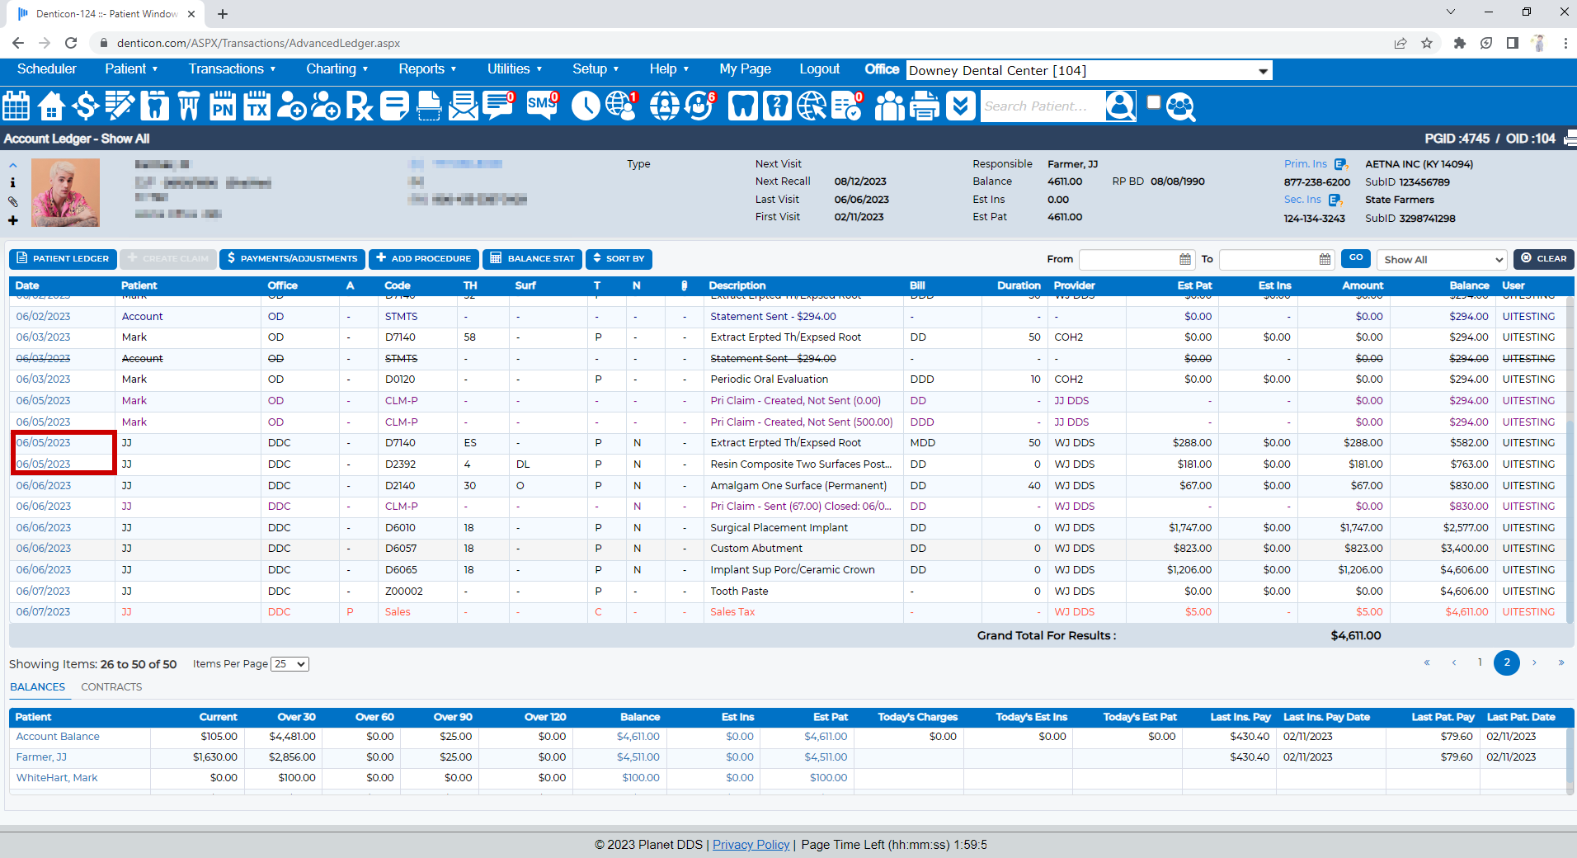Open the dollar sign transactions icon

click(85, 106)
